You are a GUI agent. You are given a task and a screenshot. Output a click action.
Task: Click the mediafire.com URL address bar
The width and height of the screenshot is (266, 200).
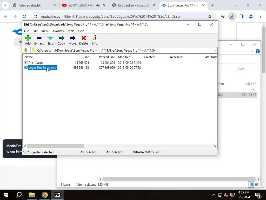(110, 16)
